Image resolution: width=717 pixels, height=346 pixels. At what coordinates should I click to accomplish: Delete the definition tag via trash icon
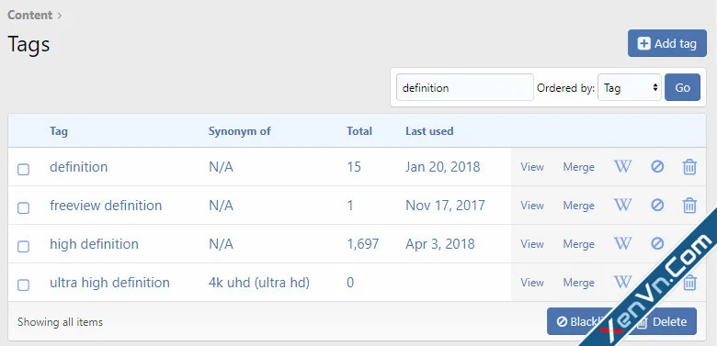click(689, 167)
